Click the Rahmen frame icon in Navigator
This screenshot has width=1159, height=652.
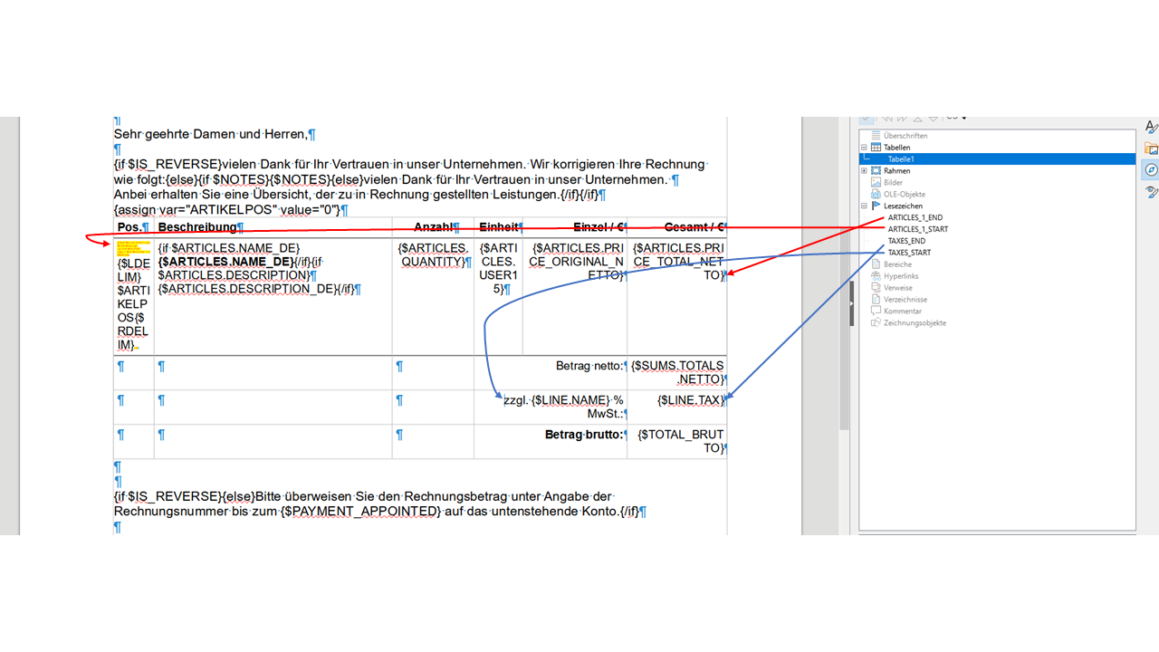coord(876,171)
